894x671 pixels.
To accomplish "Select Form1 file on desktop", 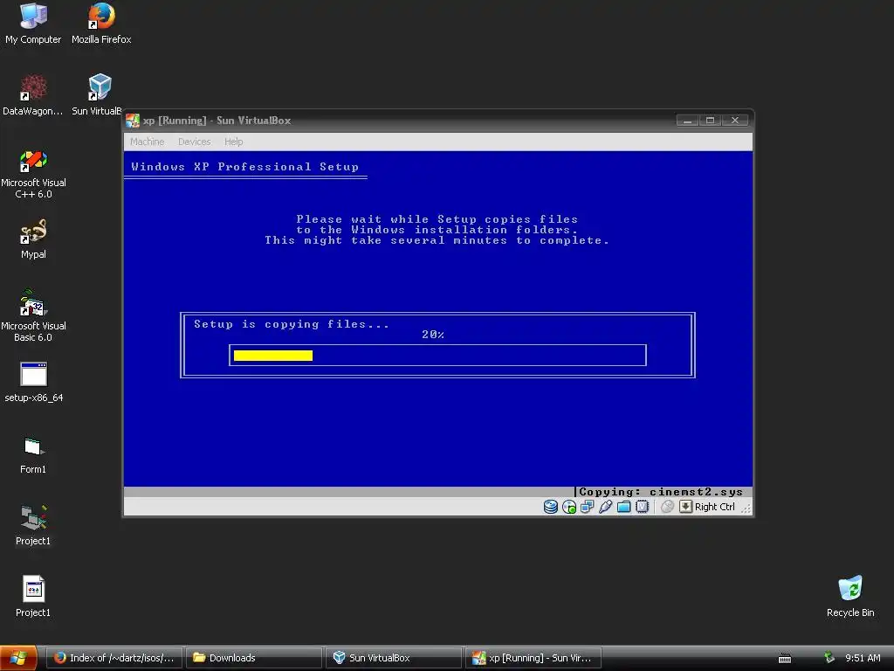I will click(x=33, y=454).
